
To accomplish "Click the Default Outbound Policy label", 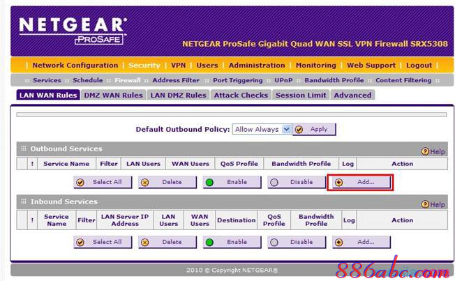I will click(x=183, y=129).
